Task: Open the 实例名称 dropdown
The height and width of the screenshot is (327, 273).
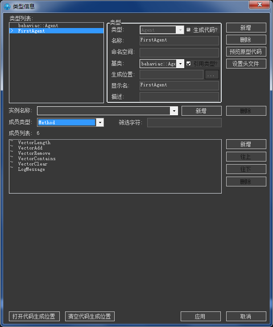Action: (108, 111)
